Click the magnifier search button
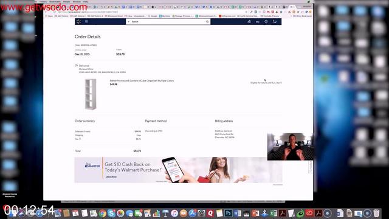This screenshot has height=219, width=389. (207, 22)
